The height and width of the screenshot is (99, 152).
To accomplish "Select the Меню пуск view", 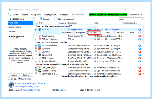I will (21, 23).
